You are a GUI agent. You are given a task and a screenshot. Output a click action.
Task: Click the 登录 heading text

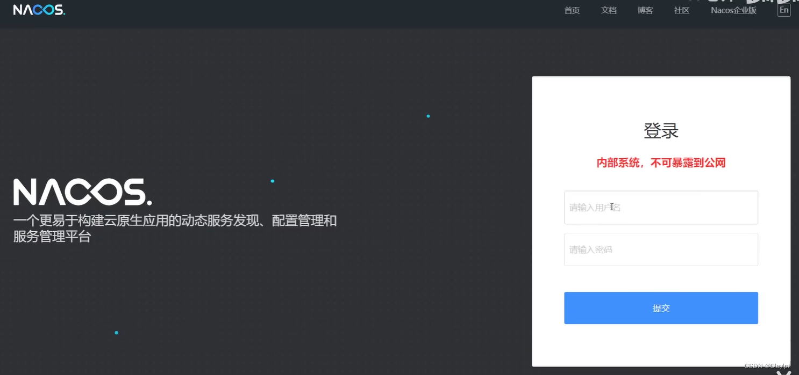click(661, 131)
